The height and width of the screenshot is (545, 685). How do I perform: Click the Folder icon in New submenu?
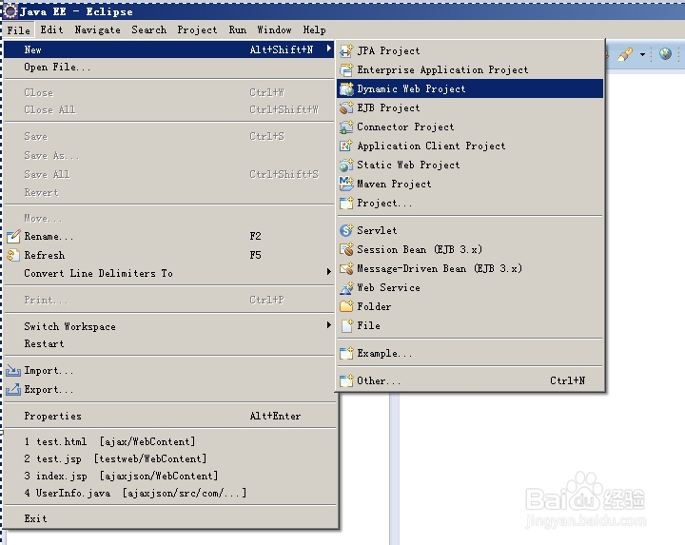point(346,306)
